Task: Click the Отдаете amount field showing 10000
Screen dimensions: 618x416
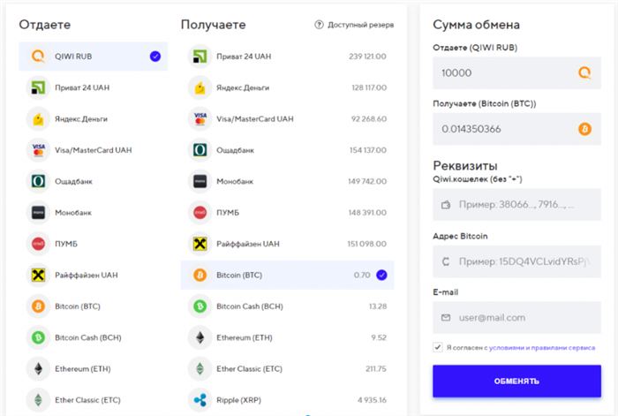Action: pos(516,73)
